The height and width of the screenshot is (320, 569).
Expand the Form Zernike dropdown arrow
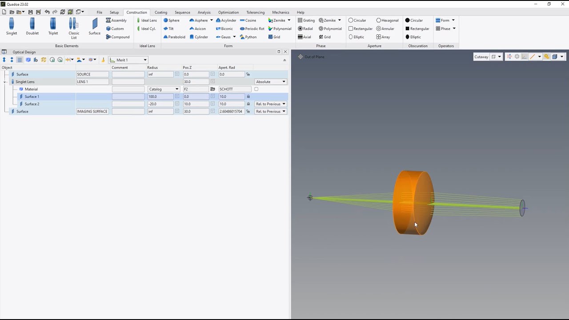click(x=289, y=20)
